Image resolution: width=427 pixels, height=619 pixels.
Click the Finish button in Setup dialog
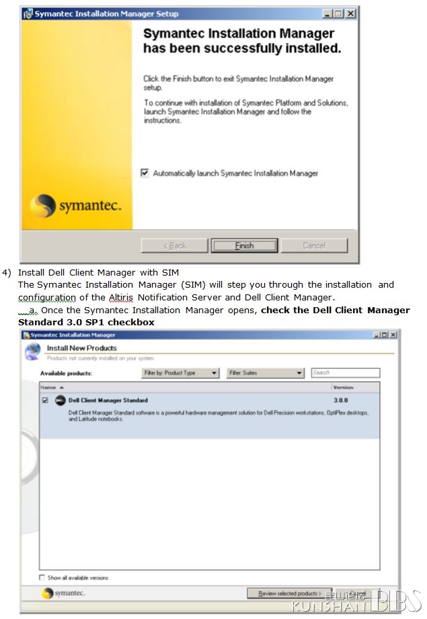tap(244, 245)
